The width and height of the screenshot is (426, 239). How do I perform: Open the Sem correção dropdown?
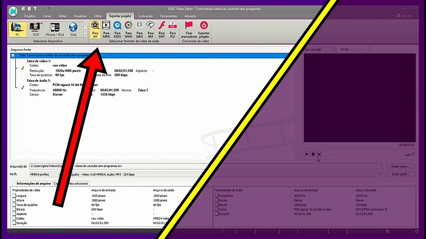pos(320,49)
